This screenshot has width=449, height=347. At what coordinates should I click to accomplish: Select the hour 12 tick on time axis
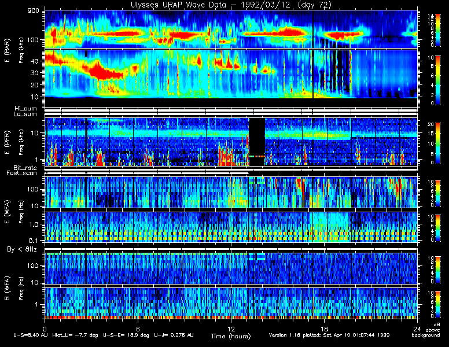pyautogui.click(x=231, y=328)
